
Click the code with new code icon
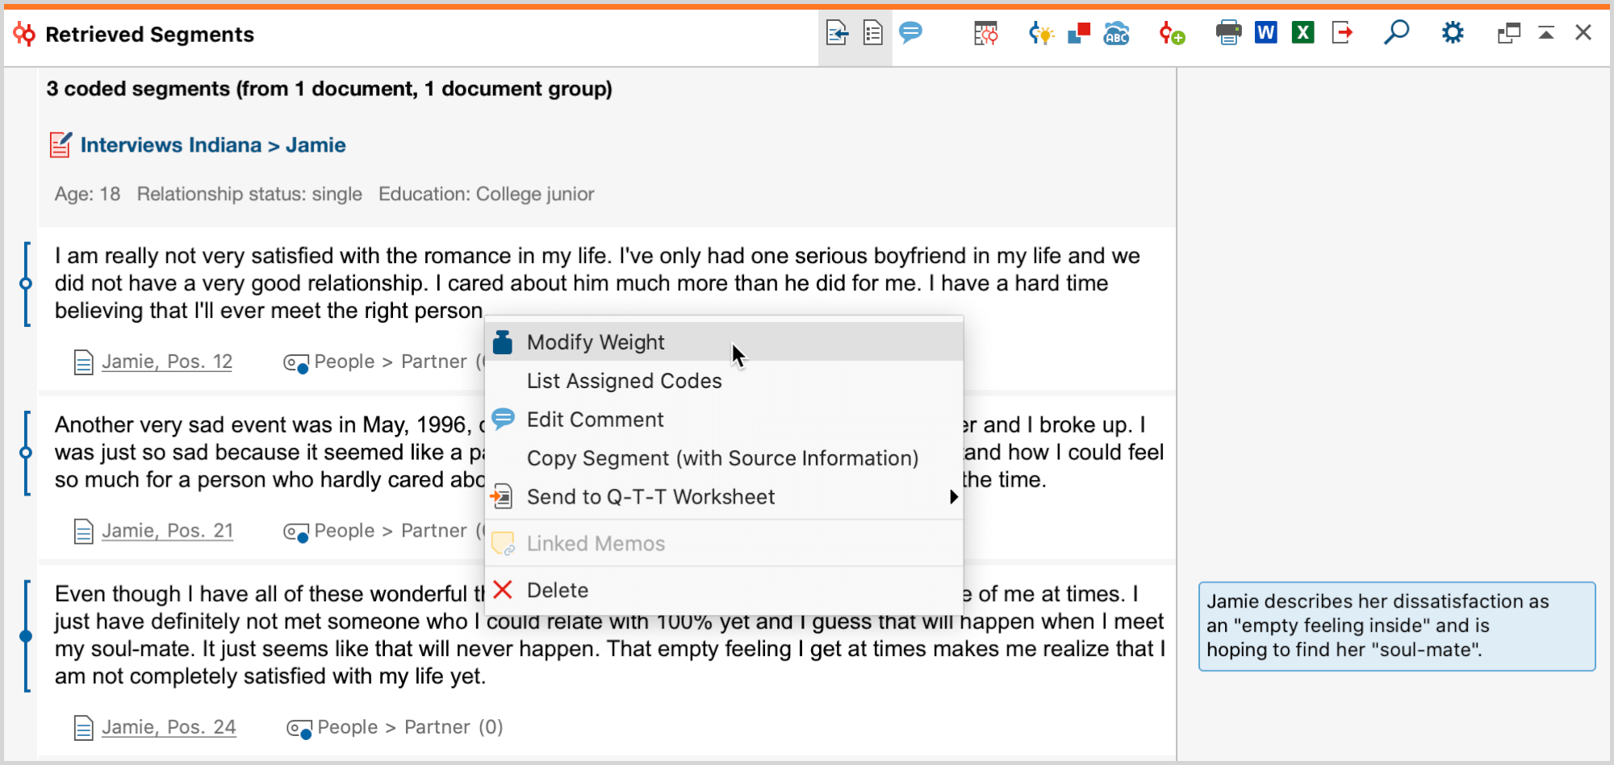(1171, 34)
